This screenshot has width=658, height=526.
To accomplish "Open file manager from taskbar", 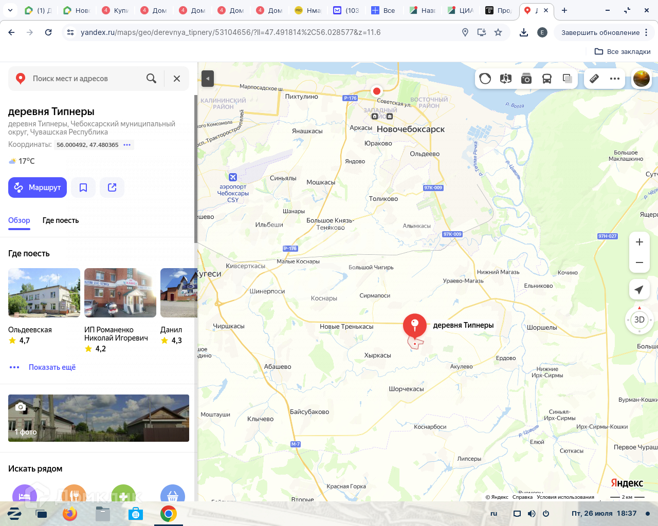I will (103, 514).
